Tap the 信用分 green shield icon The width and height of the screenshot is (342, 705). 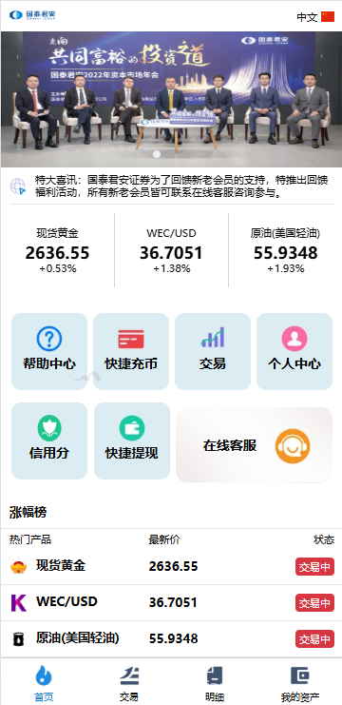[x=48, y=428]
